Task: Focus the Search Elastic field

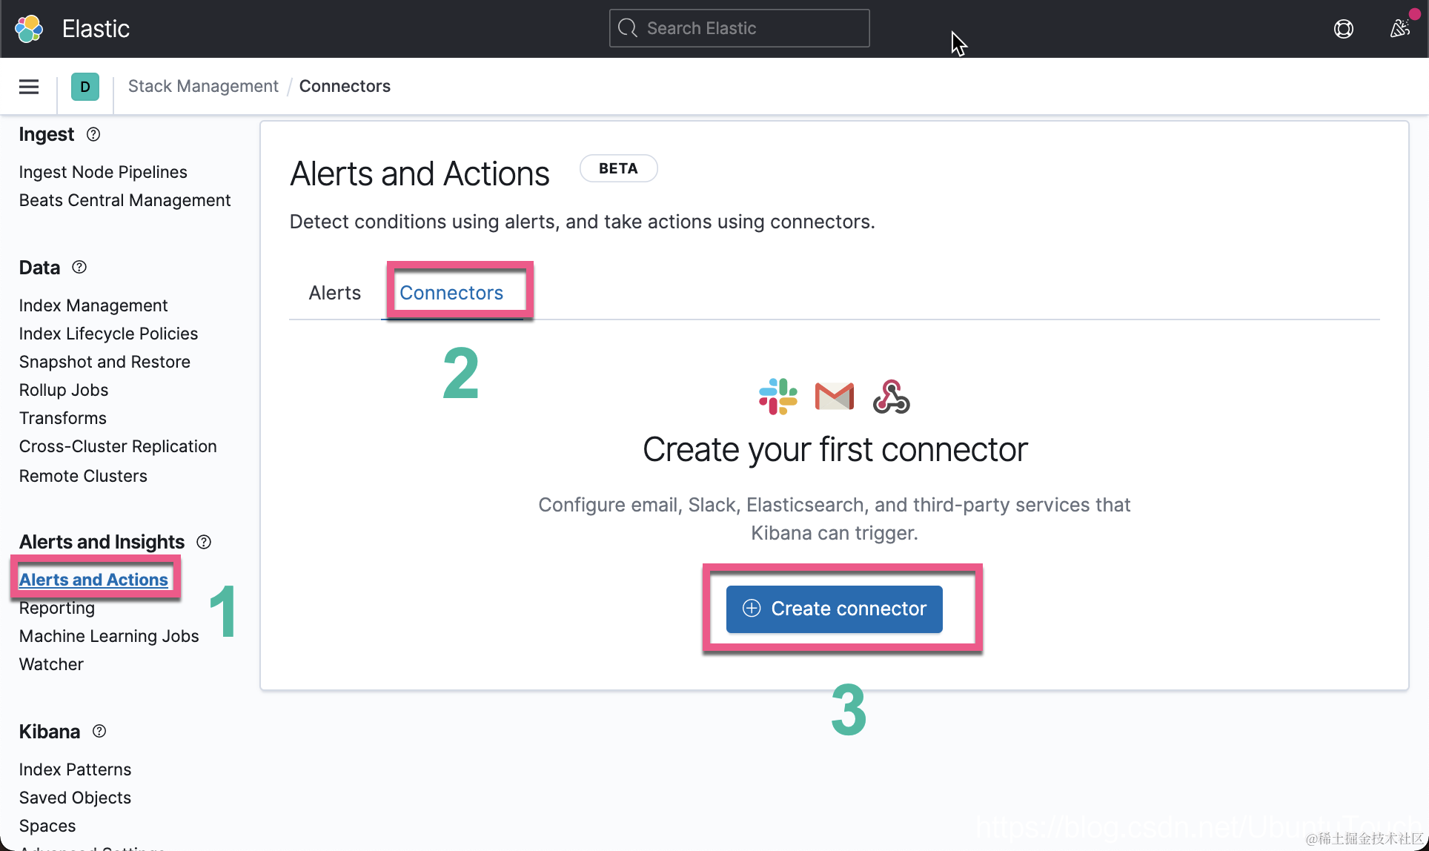Action: [x=739, y=28]
